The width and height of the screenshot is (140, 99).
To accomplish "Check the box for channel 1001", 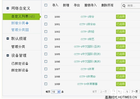I will (46, 24).
